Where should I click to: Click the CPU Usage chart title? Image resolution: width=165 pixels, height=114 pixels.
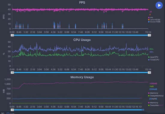82,40
